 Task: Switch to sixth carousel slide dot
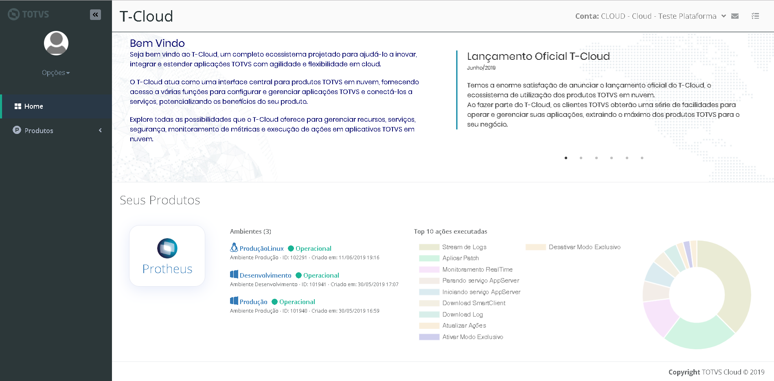pos(642,158)
